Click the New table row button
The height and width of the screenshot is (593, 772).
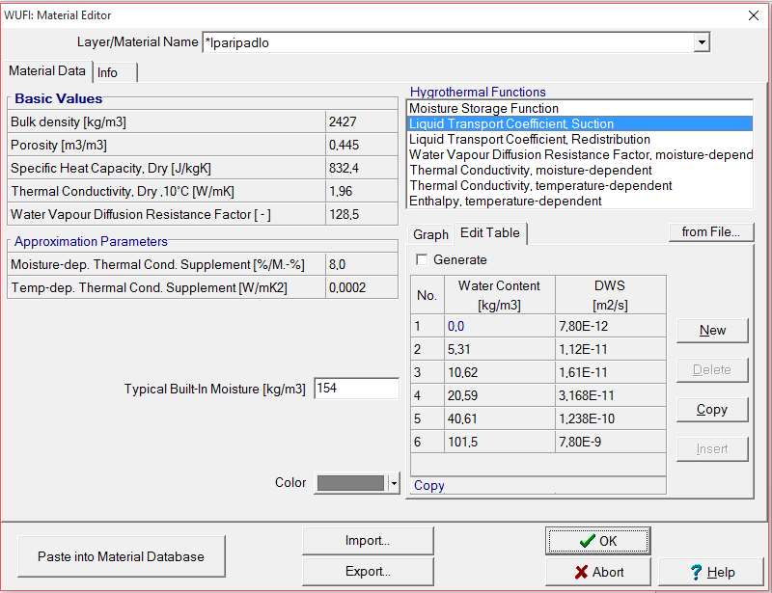pyautogui.click(x=712, y=330)
